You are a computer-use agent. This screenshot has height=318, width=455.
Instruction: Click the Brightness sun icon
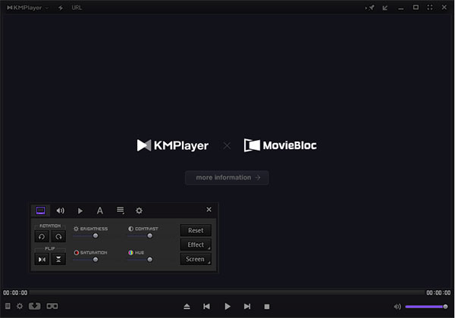(76, 229)
